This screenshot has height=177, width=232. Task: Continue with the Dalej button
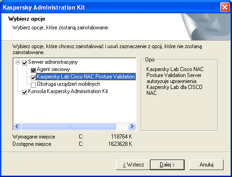(167, 165)
